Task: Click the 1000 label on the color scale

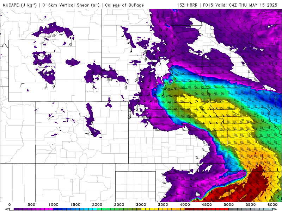Action: 54,205
